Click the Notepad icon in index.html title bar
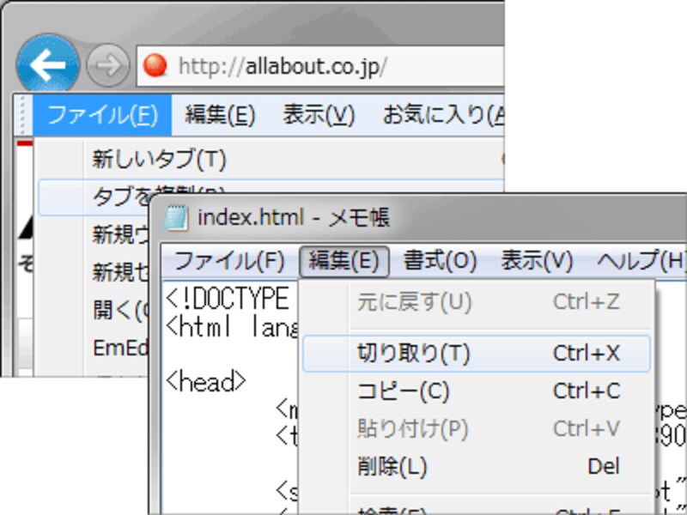 click(x=177, y=217)
